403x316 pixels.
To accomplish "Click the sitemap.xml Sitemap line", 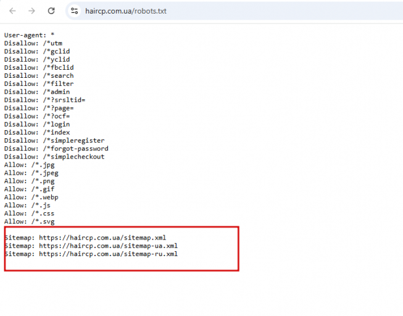I will 85,238.
